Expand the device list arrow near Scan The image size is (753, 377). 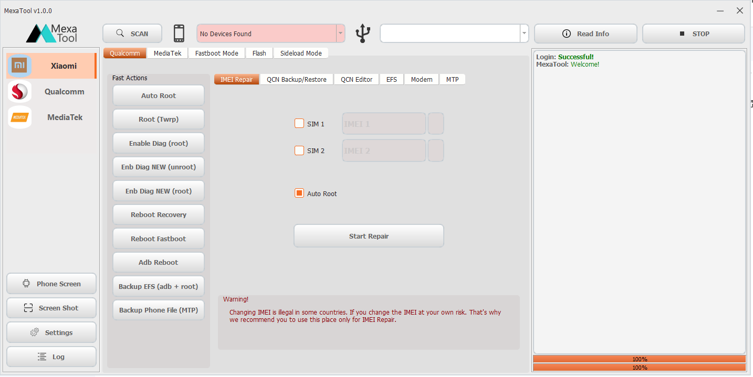click(340, 33)
